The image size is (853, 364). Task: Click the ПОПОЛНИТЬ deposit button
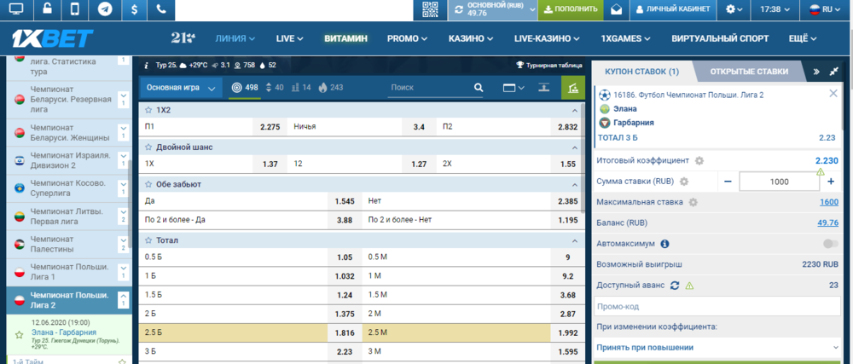[x=570, y=9]
